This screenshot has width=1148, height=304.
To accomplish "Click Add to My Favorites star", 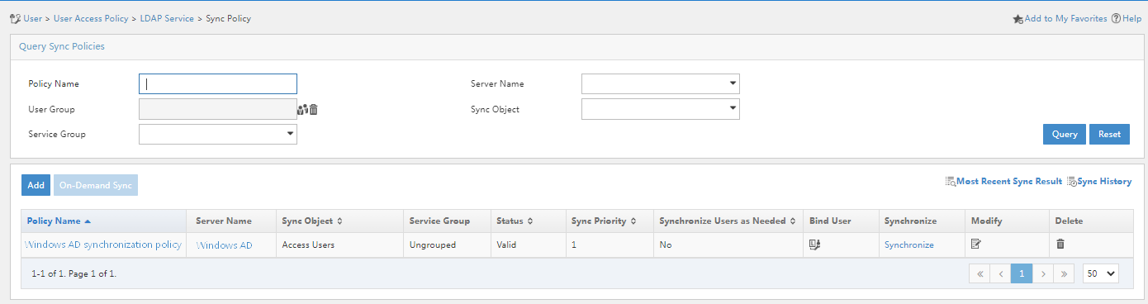I will (1018, 18).
